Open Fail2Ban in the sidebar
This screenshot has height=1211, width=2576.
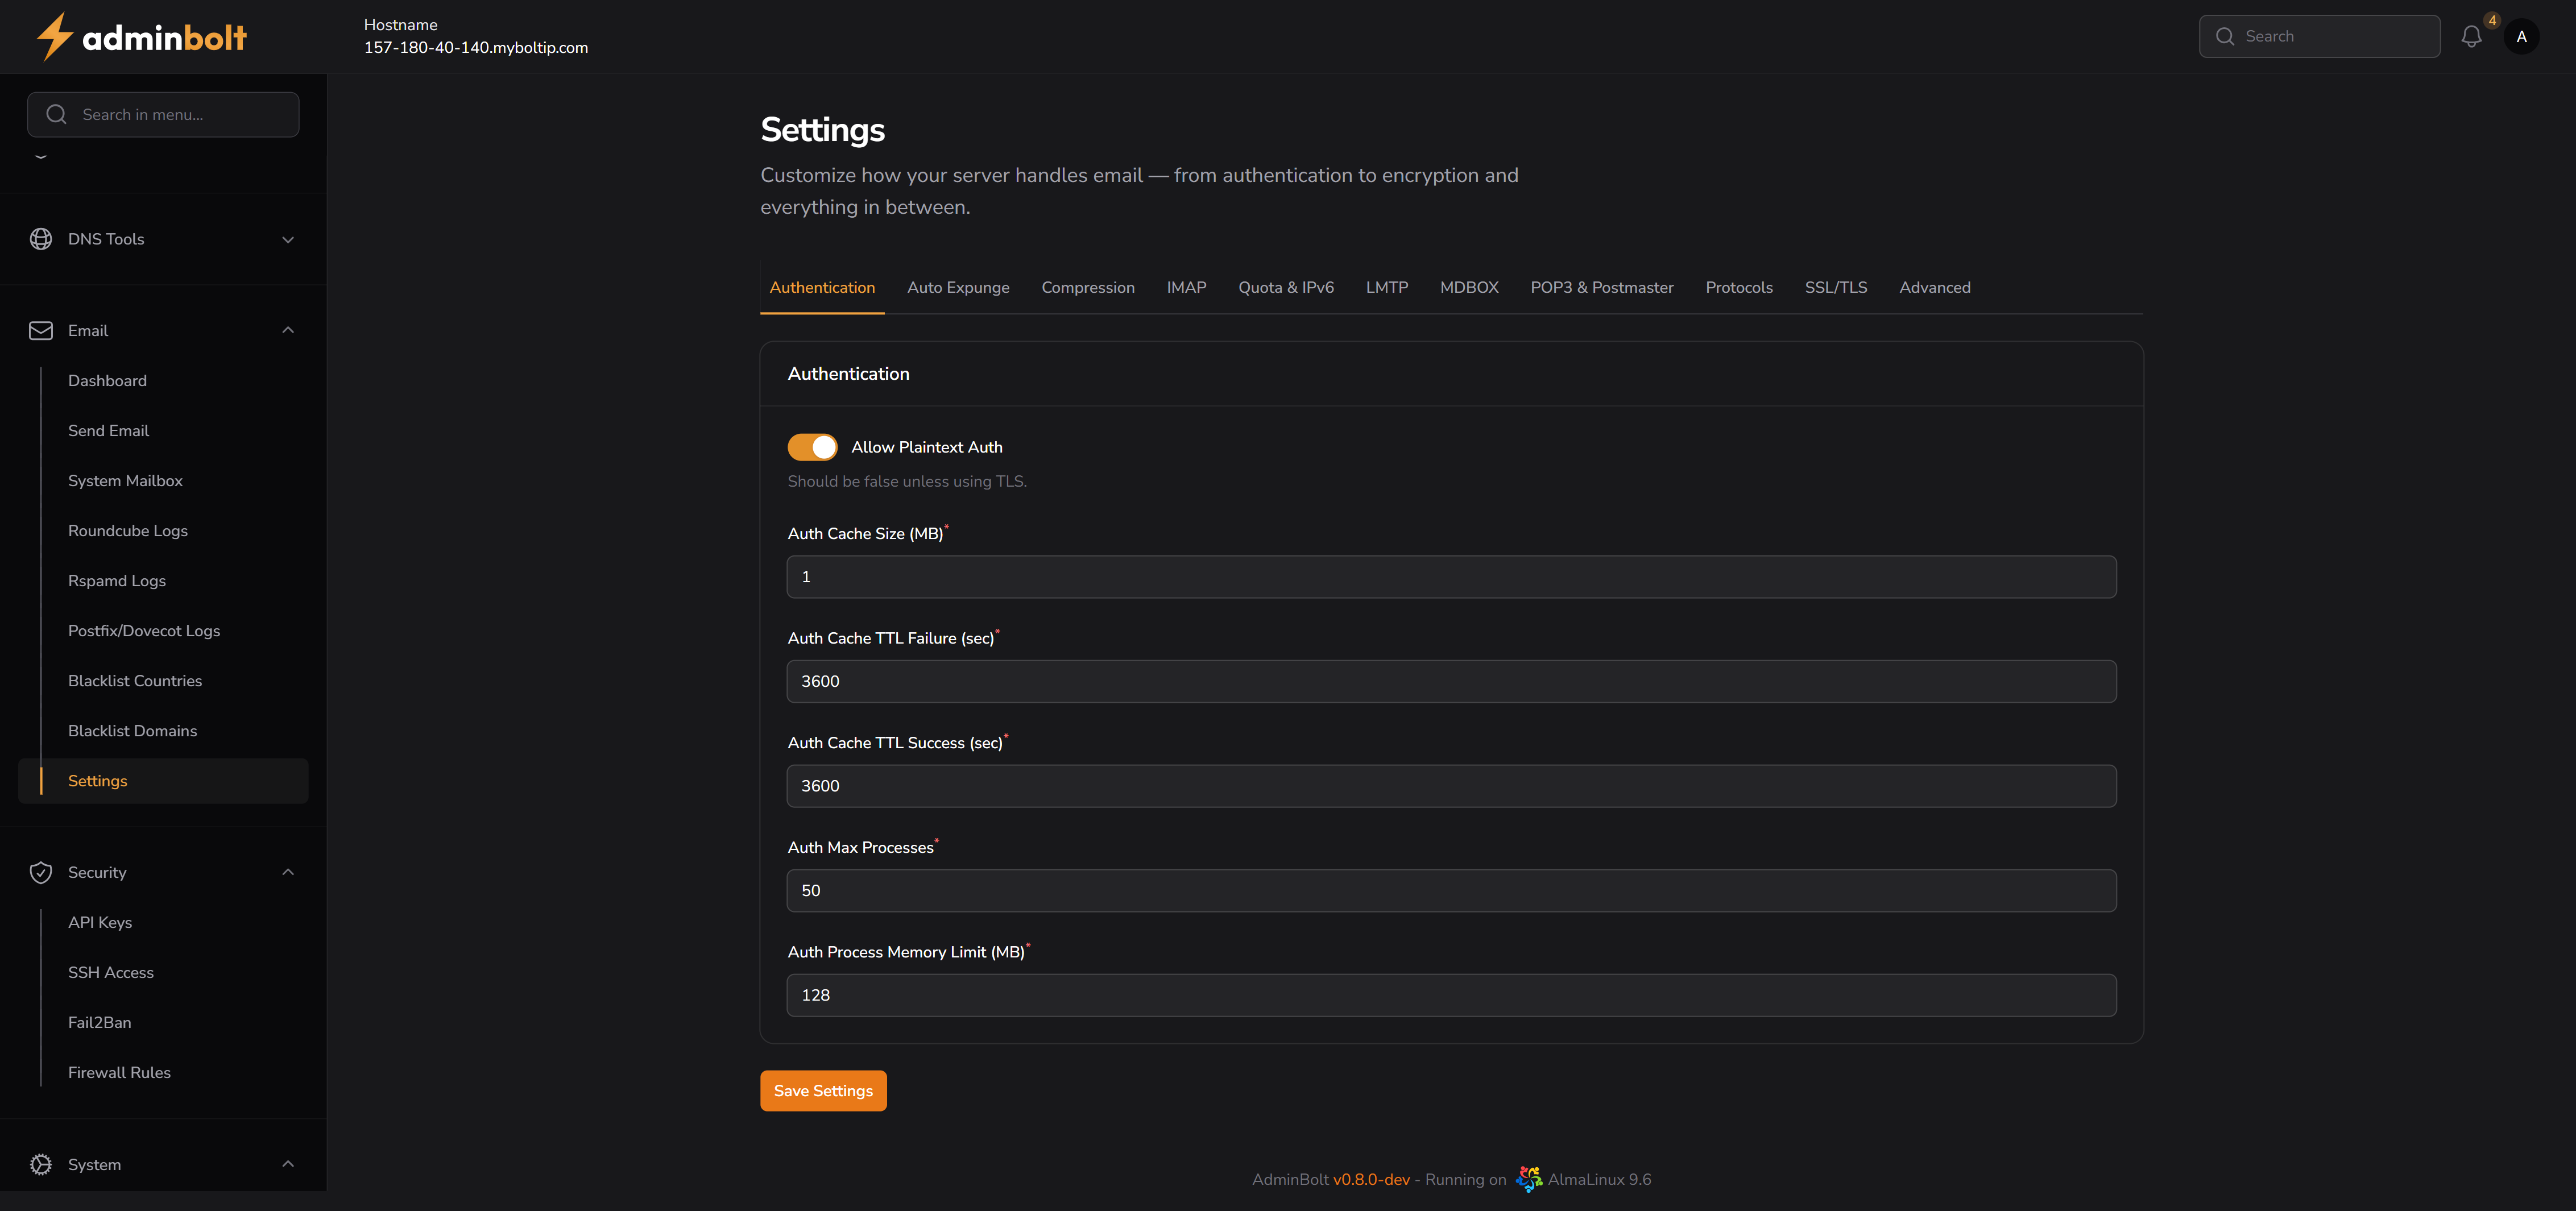pyautogui.click(x=99, y=1022)
